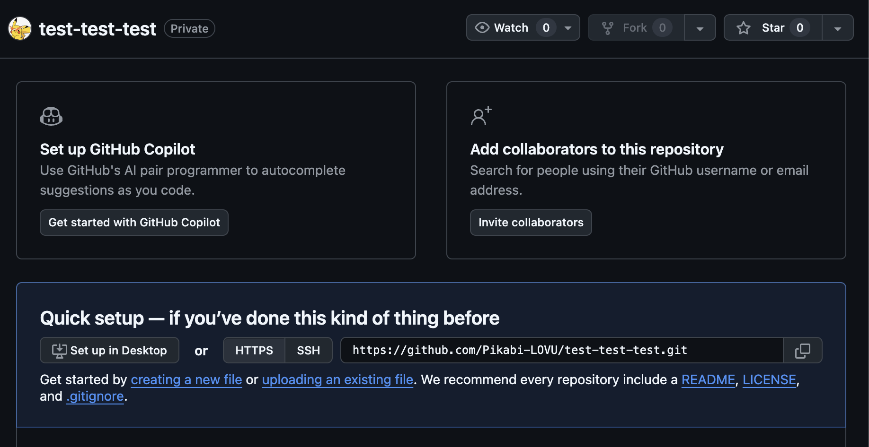Click the Set up GitHub Copilot heading
Image resolution: width=869 pixels, height=447 pixels.
[117, 149]
